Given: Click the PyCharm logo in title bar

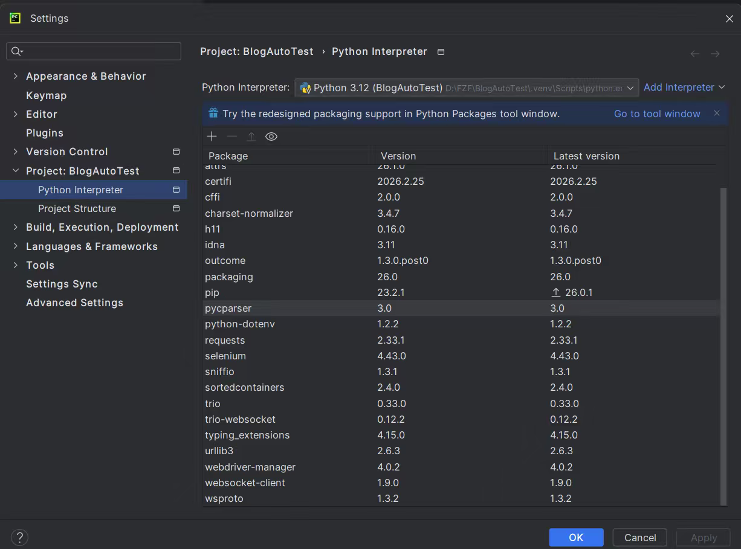Looking at the screenshot, I should [15, 18].
